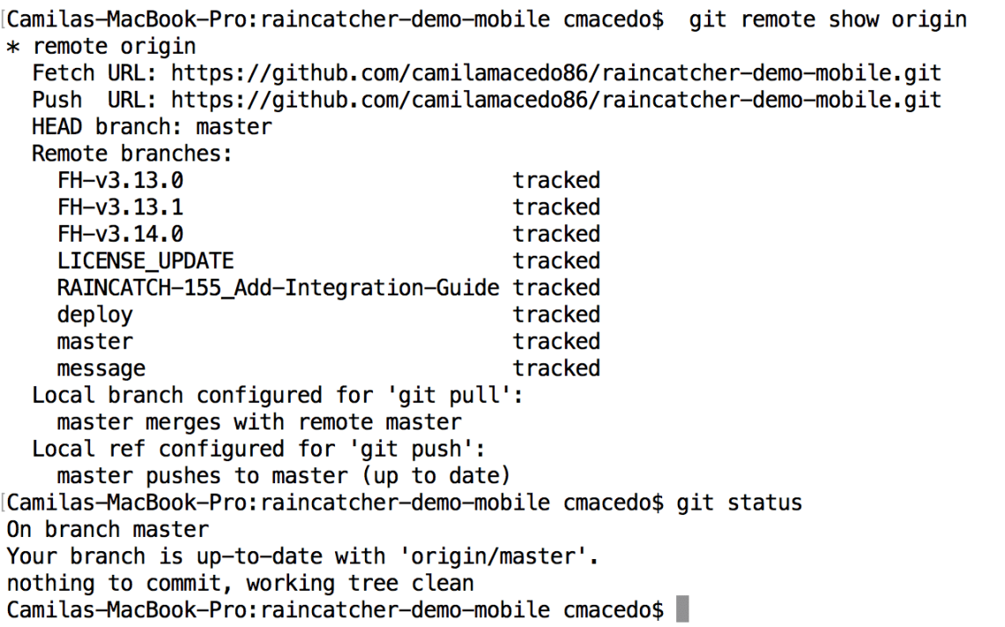Image resolution: width=1005 pixels, height=627 pixels.
Task: Click the "* remote origin" line
Action: coord(101,46)
